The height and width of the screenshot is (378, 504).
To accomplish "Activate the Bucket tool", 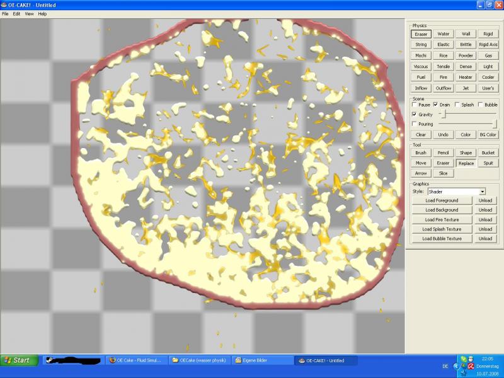I will (x=488, y=152).
